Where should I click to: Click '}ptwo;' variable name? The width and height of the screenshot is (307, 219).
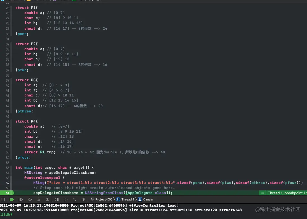22,70
